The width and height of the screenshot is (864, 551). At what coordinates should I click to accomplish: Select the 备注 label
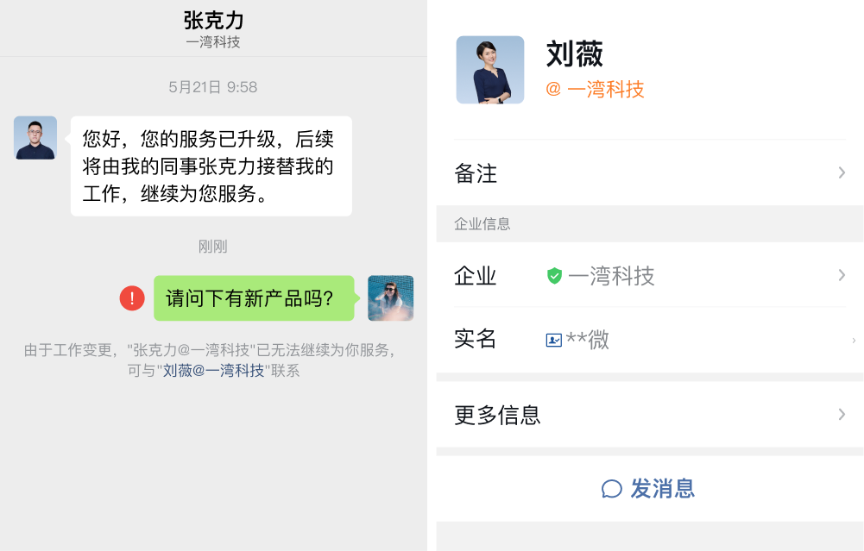pyautogui.click(x=476, y=173)
